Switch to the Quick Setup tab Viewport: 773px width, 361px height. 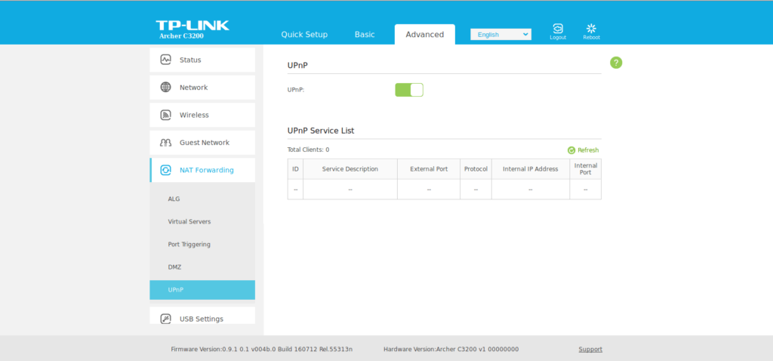[x=304, y=35]
